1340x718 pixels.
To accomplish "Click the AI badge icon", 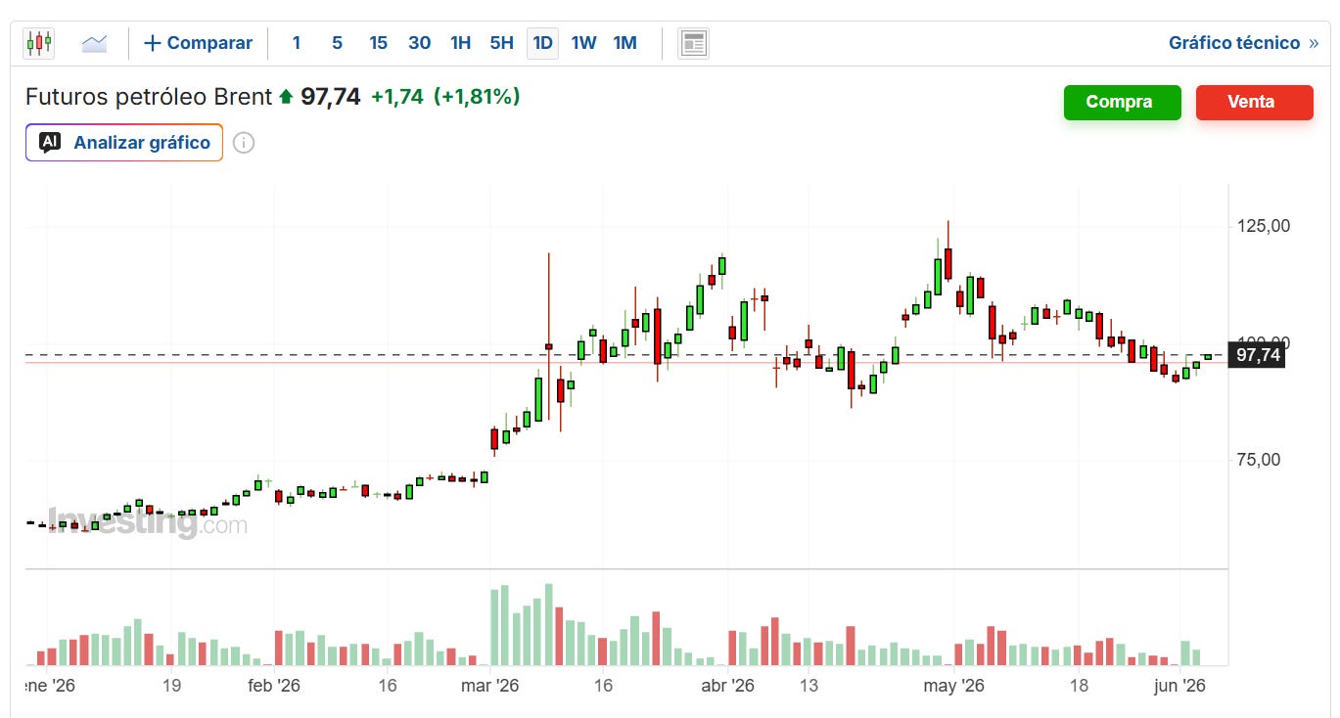I will (50, 142).
